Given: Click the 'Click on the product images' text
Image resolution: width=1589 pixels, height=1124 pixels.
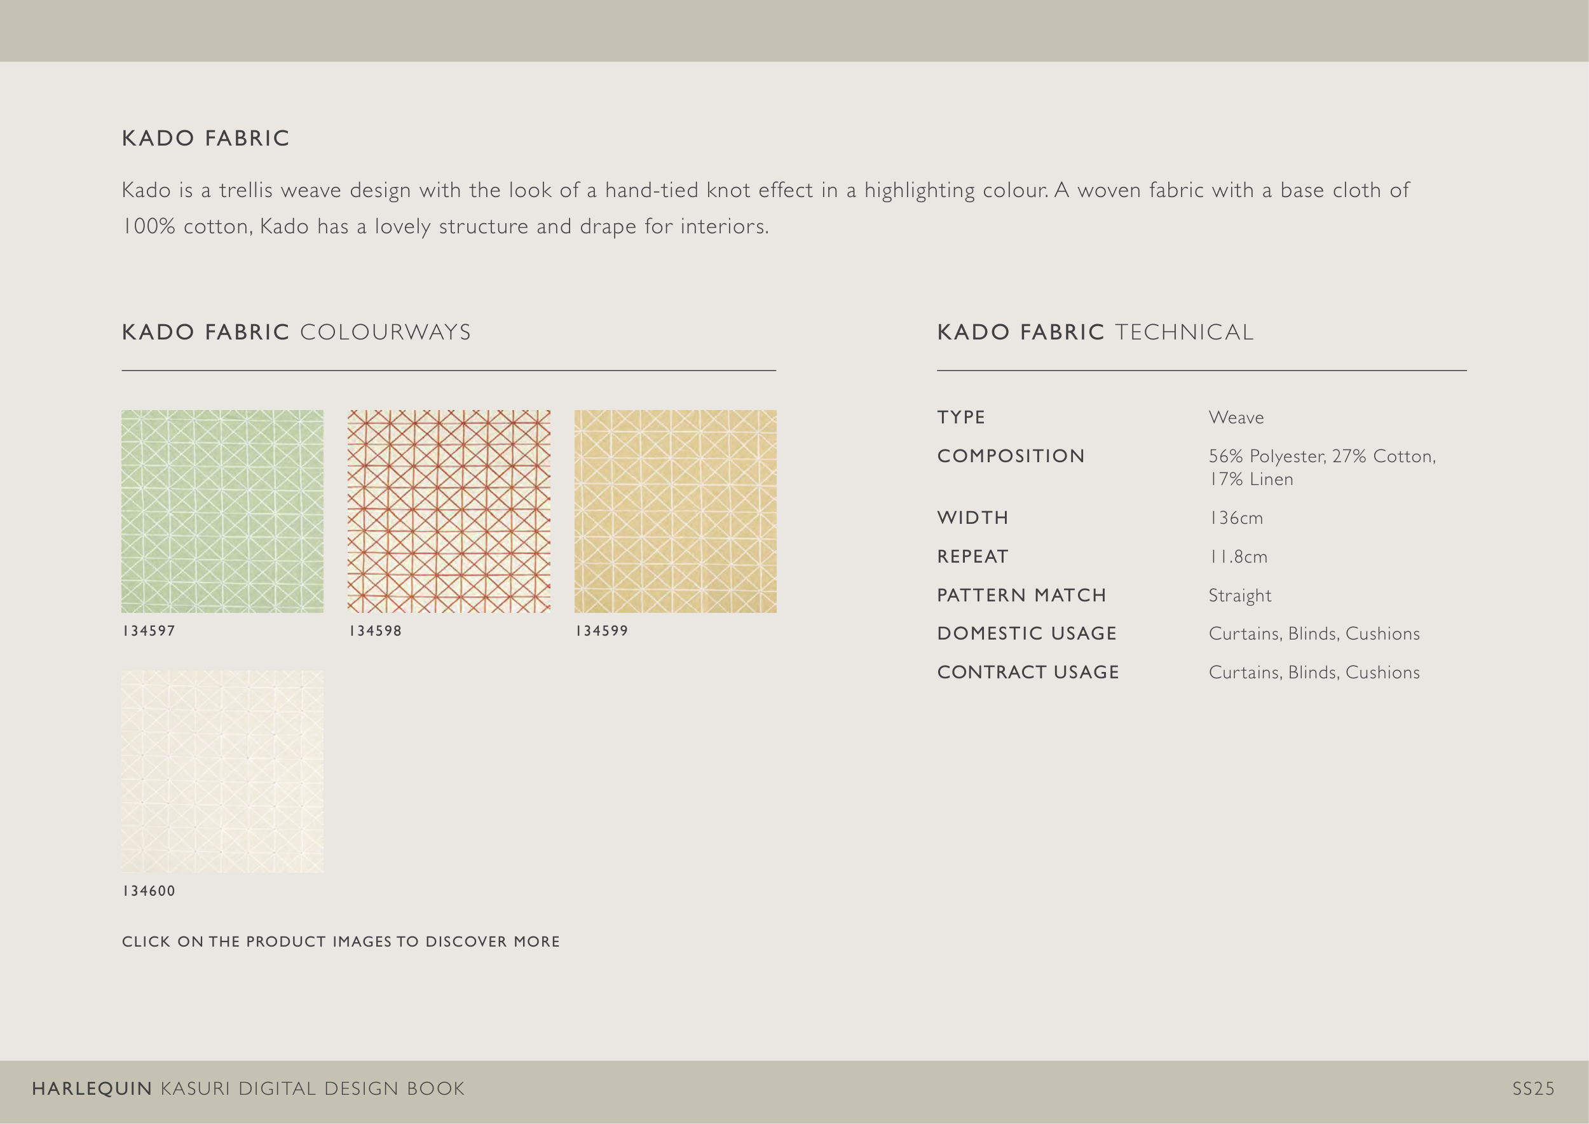Looking at the screenshot, I should tap(341, 942).
